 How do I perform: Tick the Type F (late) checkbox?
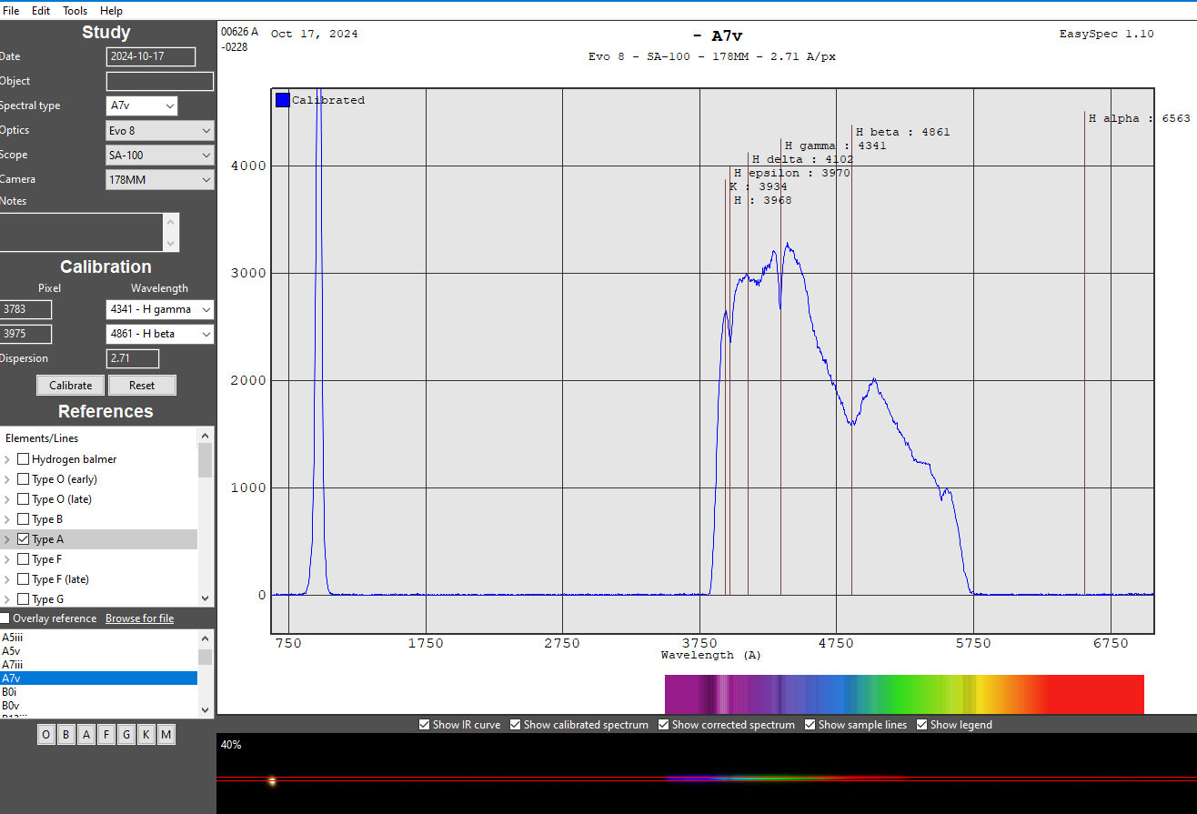[x=24, y=579]
